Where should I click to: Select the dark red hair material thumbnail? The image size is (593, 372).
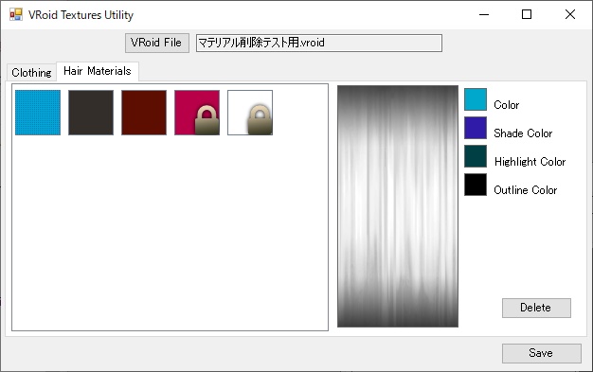pyautogui.click(x=144, y=113)
